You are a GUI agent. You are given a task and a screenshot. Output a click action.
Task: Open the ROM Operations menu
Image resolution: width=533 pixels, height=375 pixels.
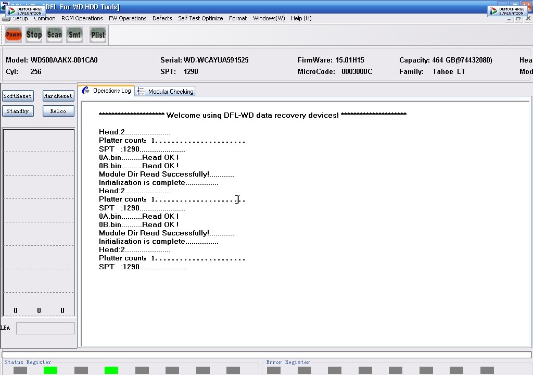82,18
